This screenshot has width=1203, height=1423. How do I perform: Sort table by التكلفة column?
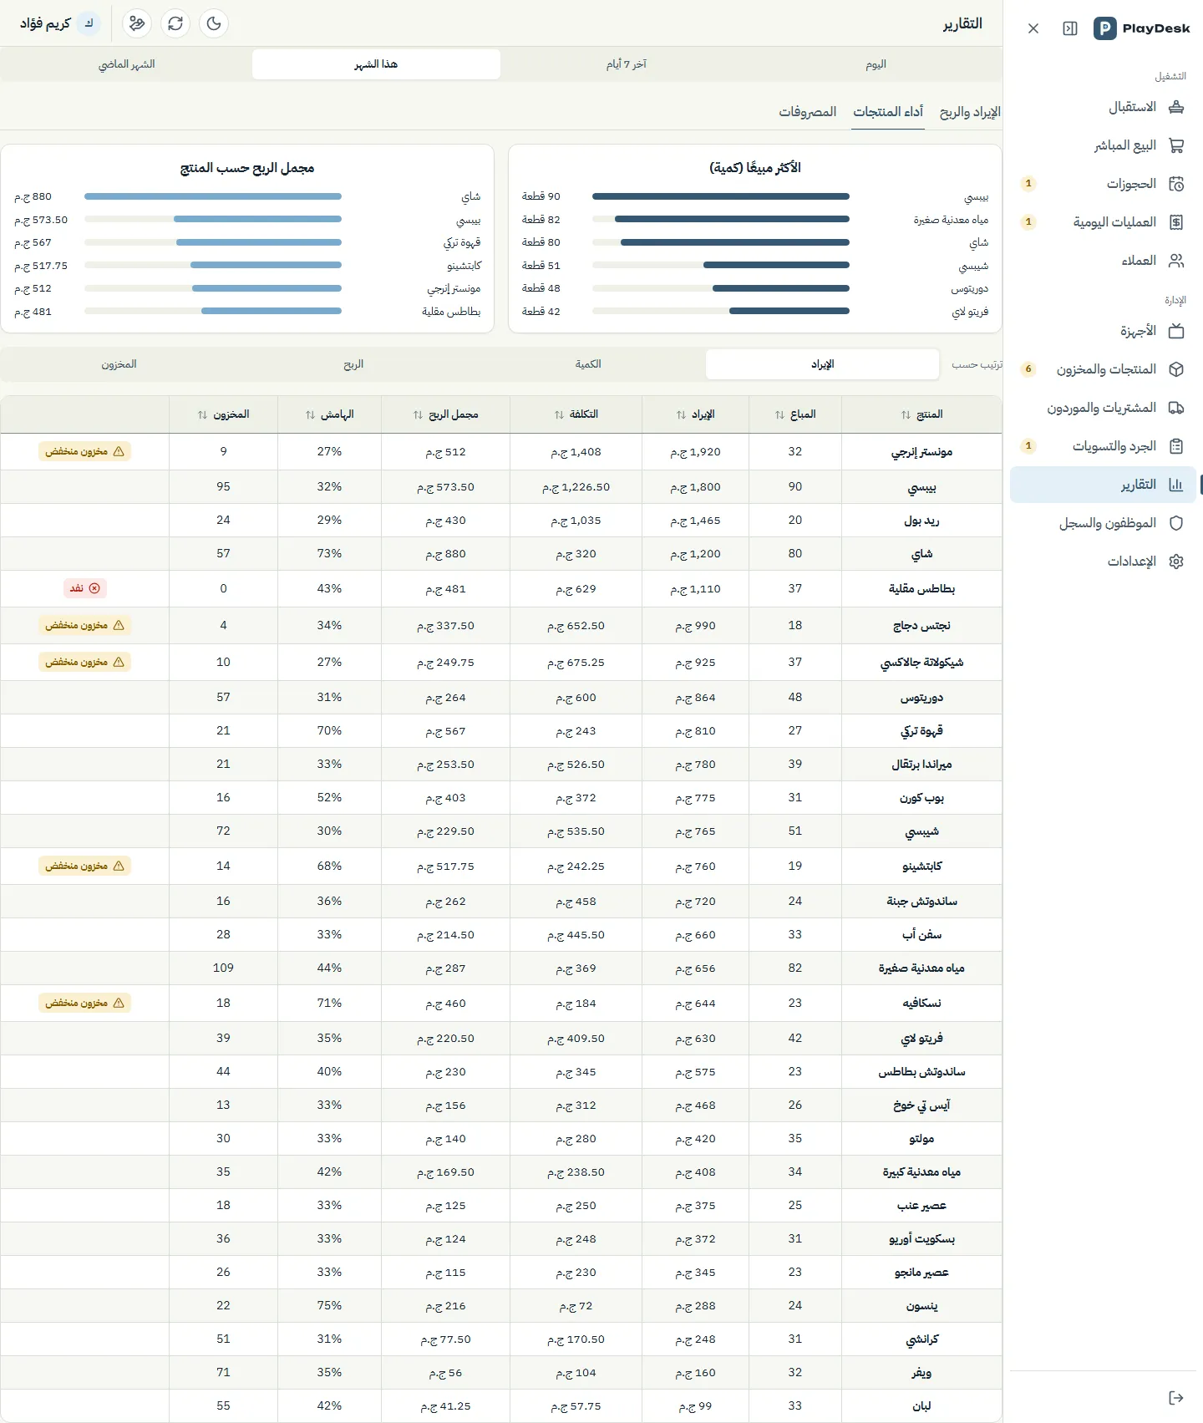pyautogui.click(x=576, y=414)
